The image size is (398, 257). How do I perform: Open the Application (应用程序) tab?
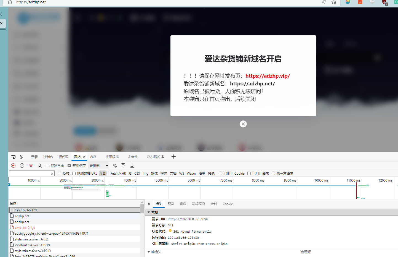112,157
